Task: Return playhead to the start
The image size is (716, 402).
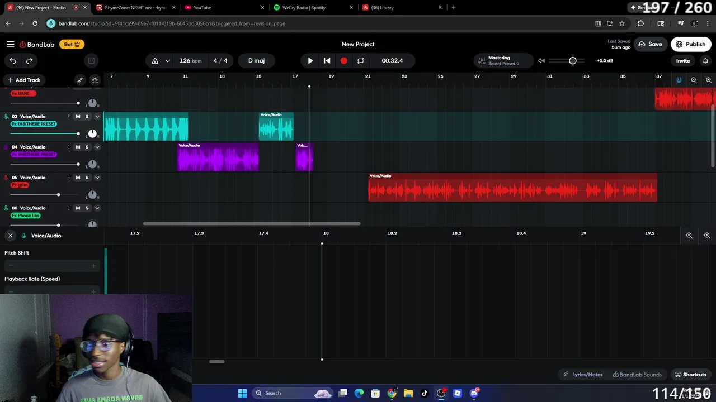Action: [327, 60]
